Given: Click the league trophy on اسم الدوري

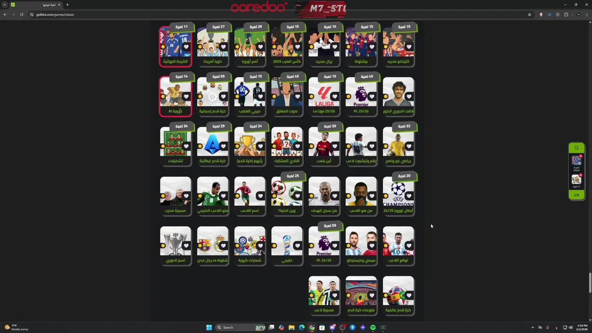Looking at the screenshot, I should point(175,241).
